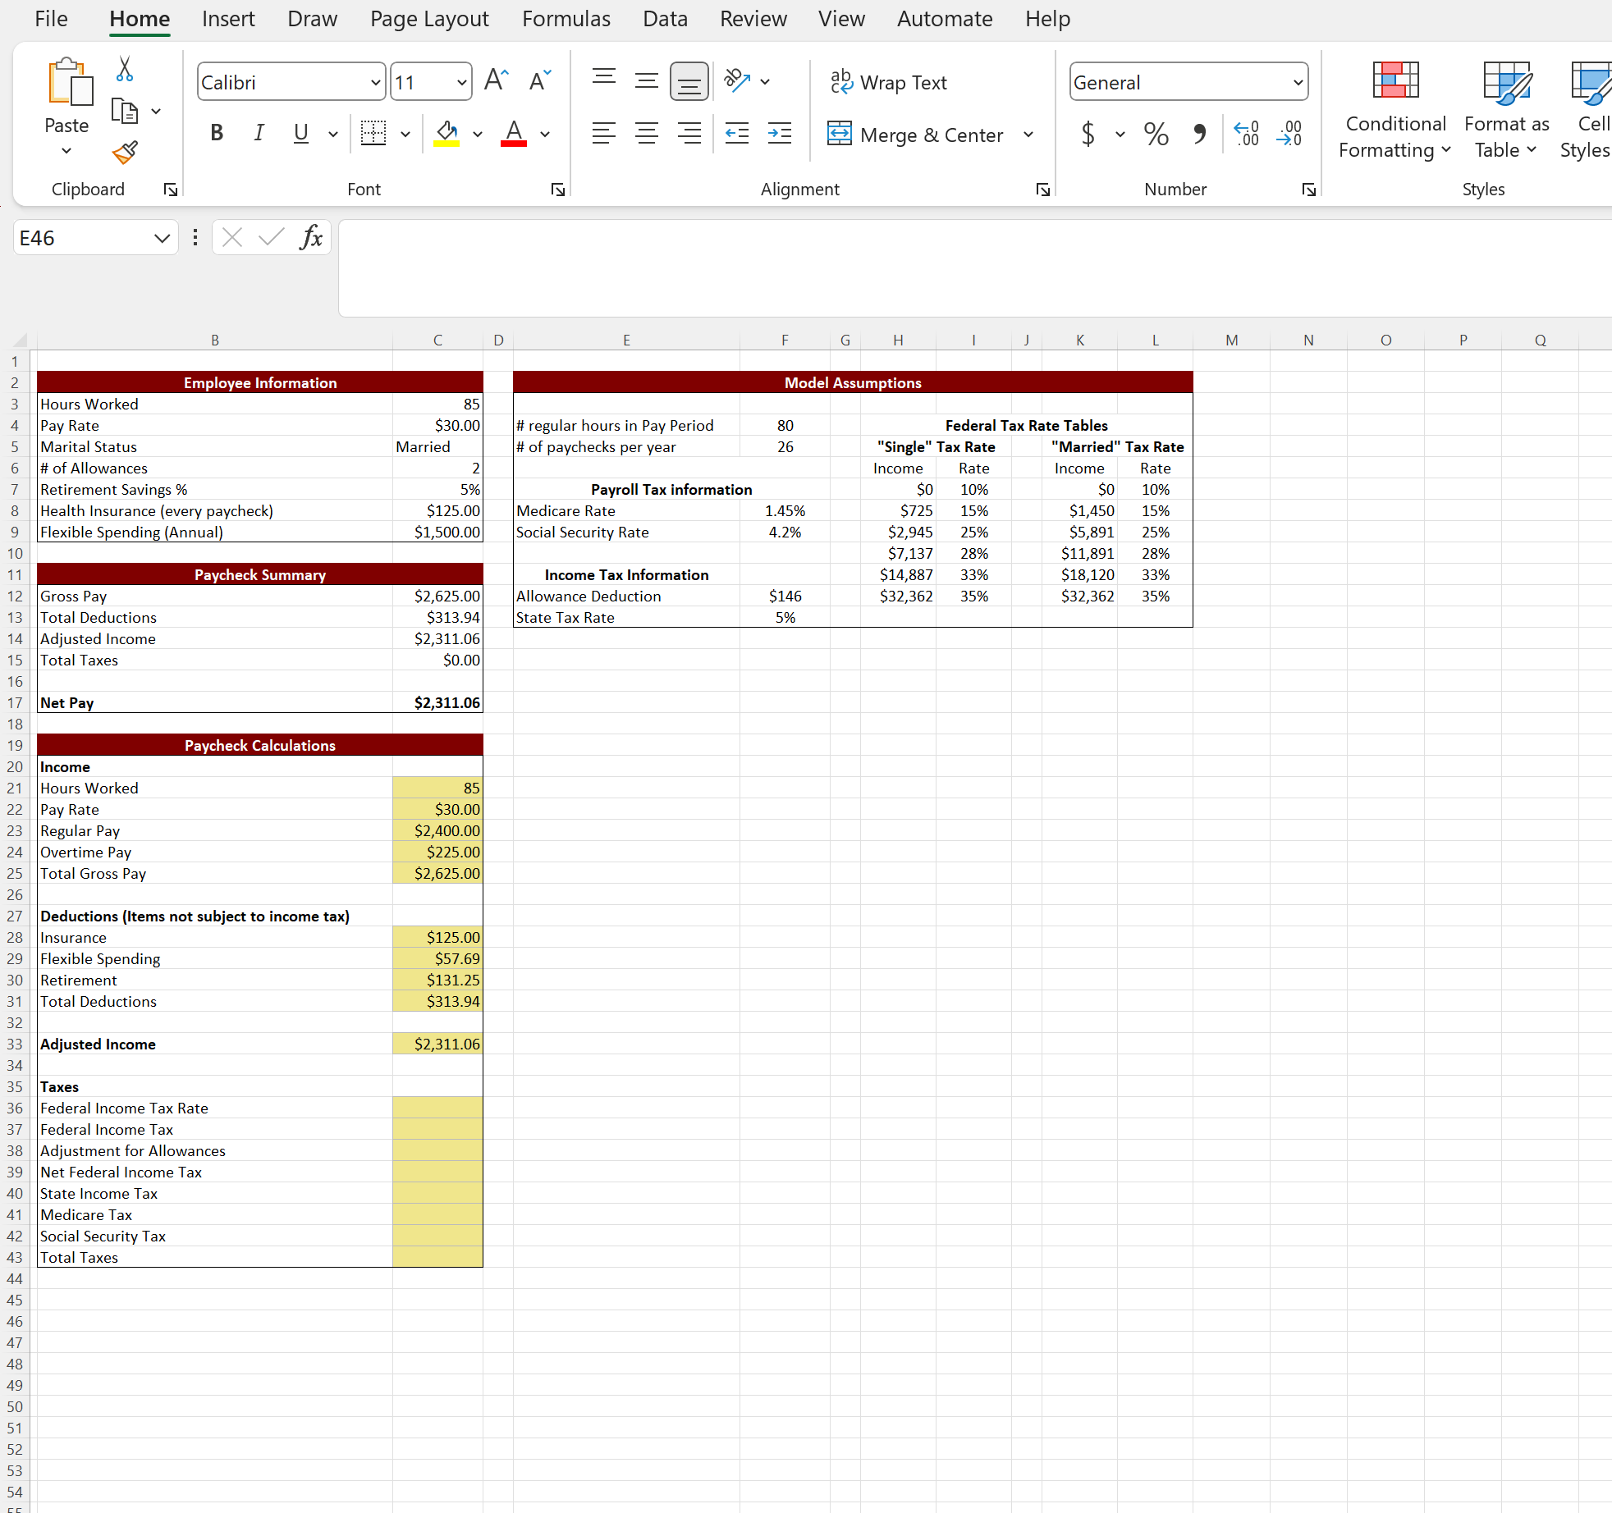Click the Increase Indent icon
The height and width of the screenshot is (1513, 1612).
779,134
